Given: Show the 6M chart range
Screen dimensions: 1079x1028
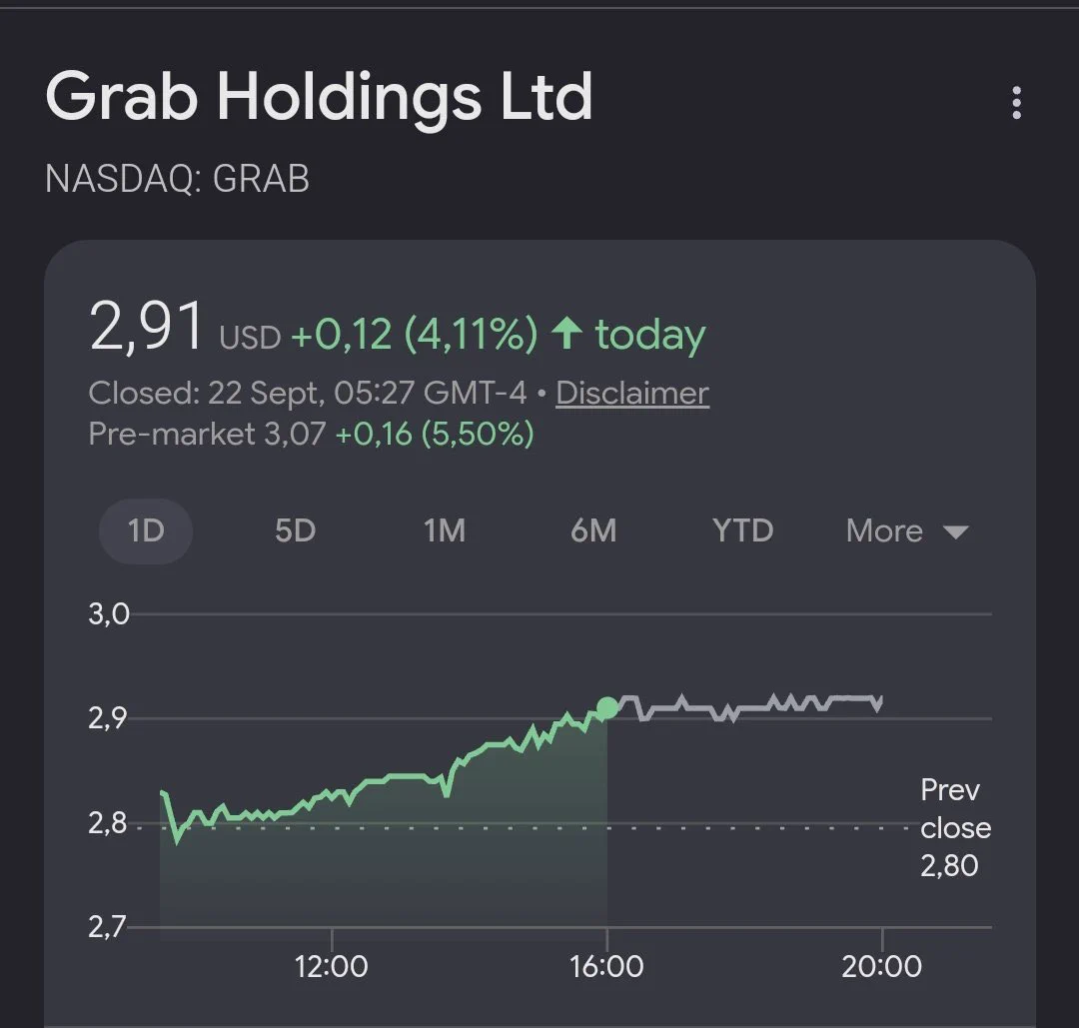Looking at the screenshot, I should click(593, 531).
